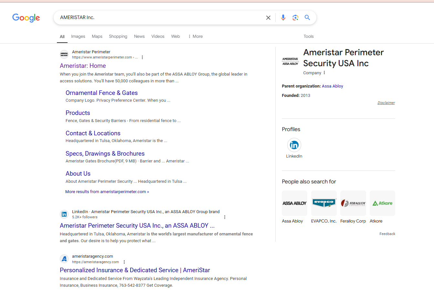
Task: Switch to the News tab
Action: tap(139, 36)
